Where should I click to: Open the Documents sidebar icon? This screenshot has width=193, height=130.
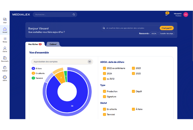[5, 58]
